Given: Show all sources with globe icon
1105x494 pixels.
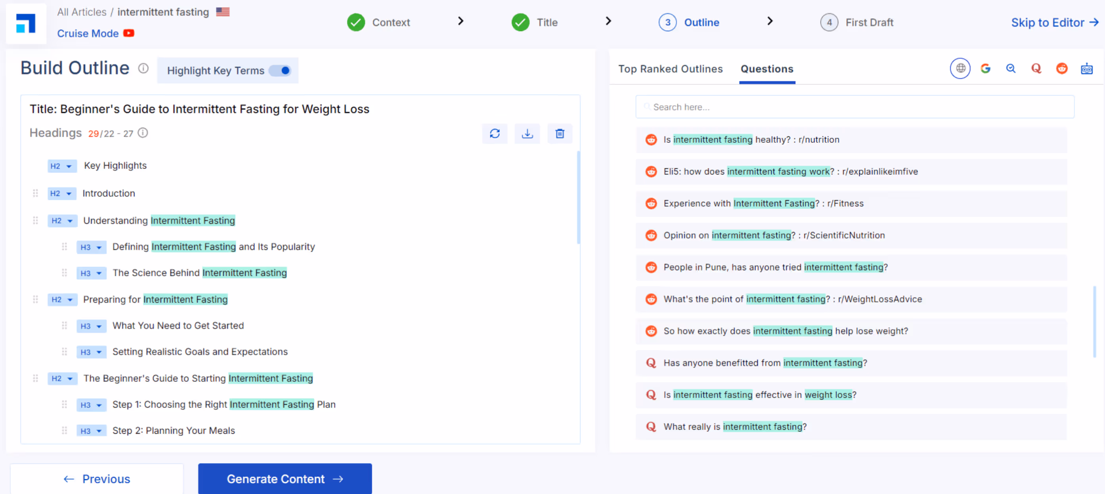Looking at the screenshot, I should 960,68.
